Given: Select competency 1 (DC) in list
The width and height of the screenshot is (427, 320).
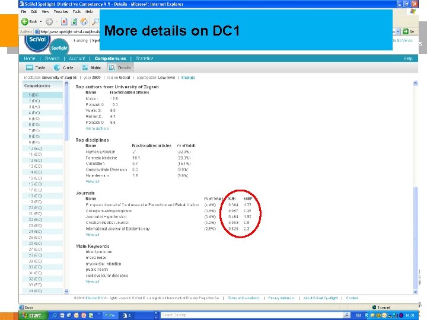Looking at the screenshot, I should [43, 95].
